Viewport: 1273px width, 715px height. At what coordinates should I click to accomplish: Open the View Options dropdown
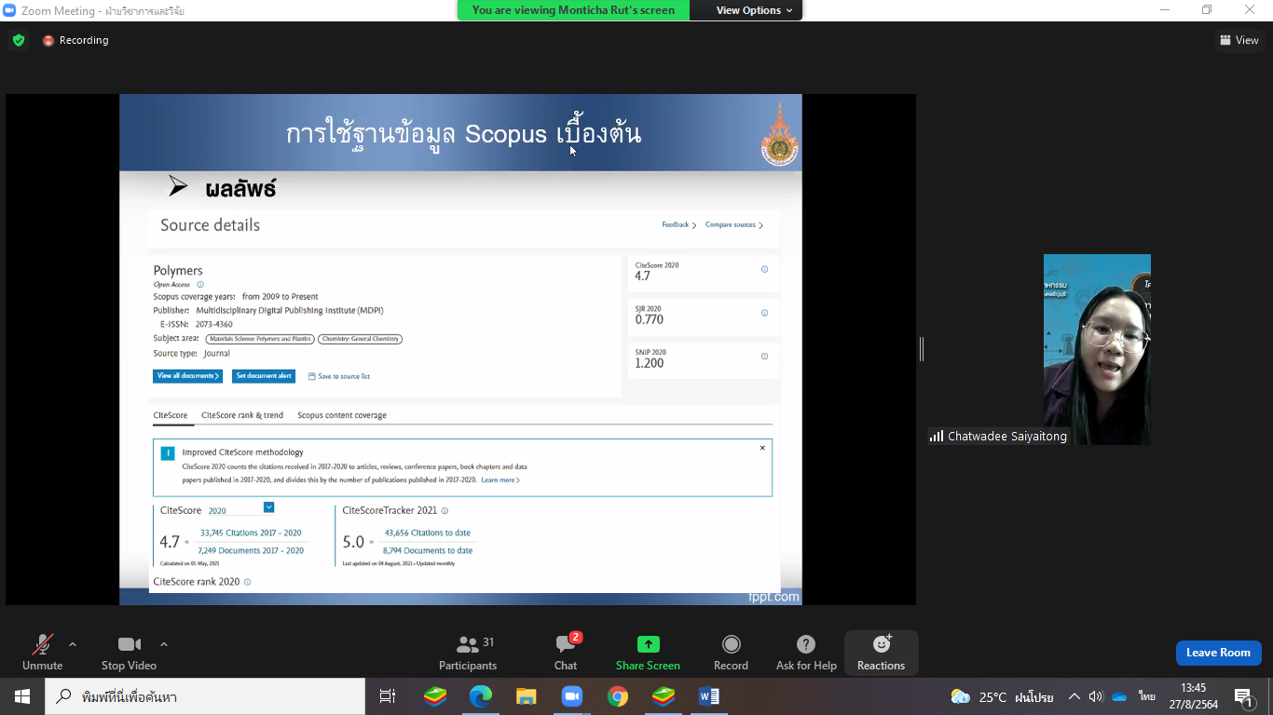coord(754,10)
